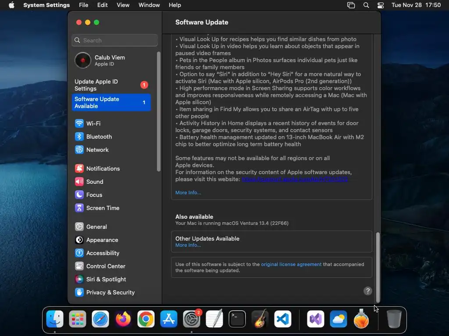The height and width of the screenshot is (336, 449).
Task: Open the orange flask app in Dock
Action: click(361, 319)
